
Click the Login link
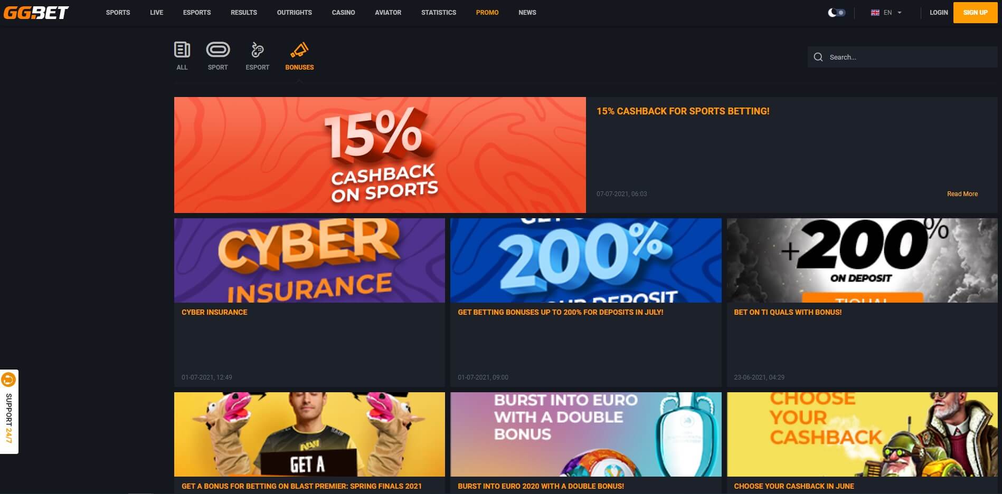point(939,12)
